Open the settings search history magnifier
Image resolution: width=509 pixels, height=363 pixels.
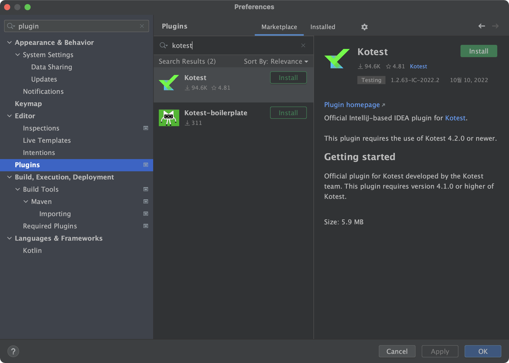[x=11, y=26]
